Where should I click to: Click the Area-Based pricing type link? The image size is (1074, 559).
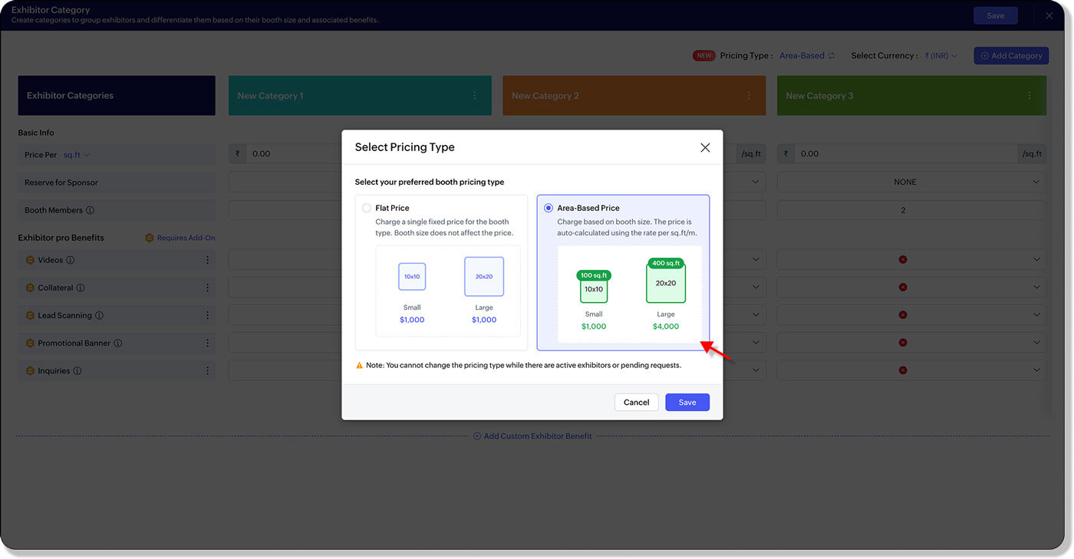[x=802, y=56]
